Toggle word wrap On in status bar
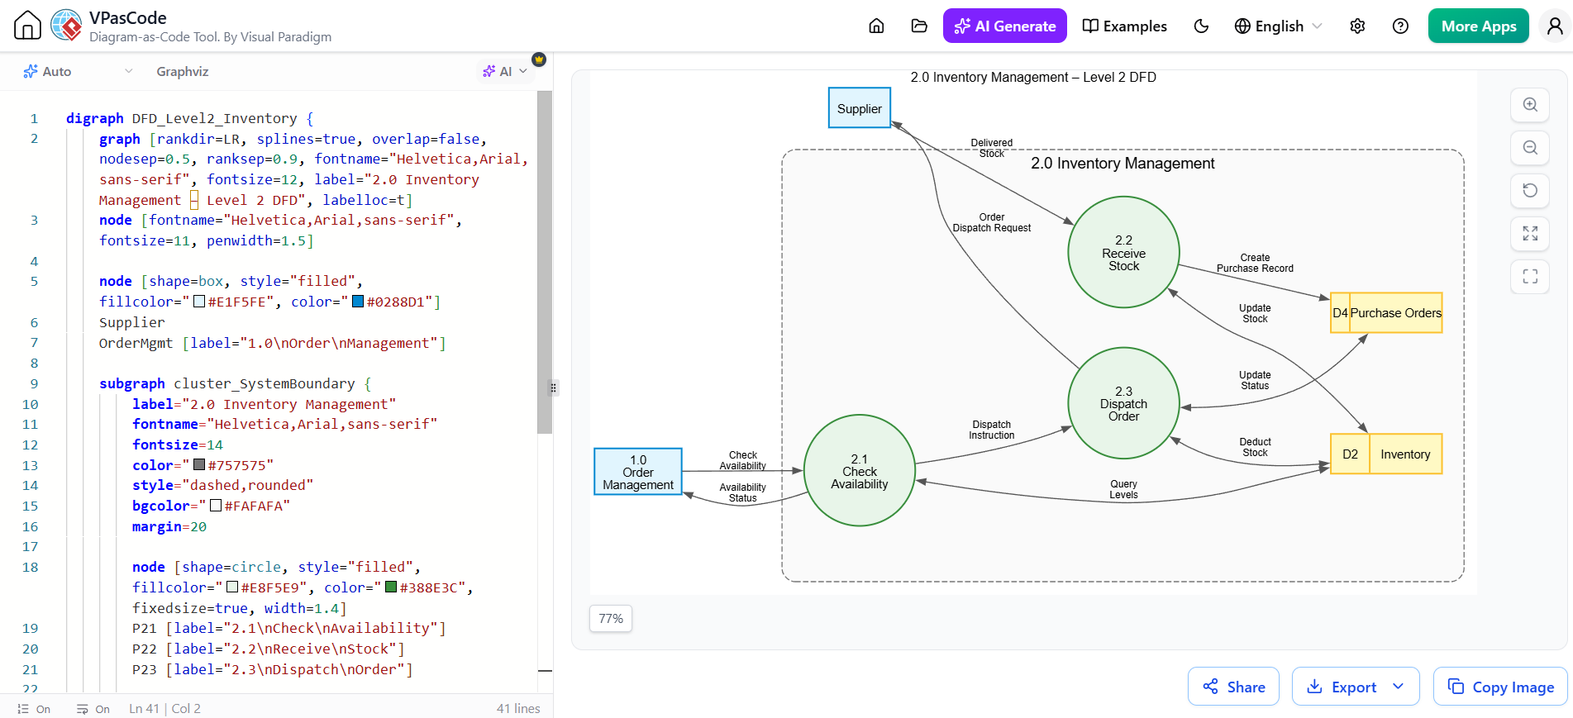The height and width of the screenshot is (718, 1573). [93, 709]
